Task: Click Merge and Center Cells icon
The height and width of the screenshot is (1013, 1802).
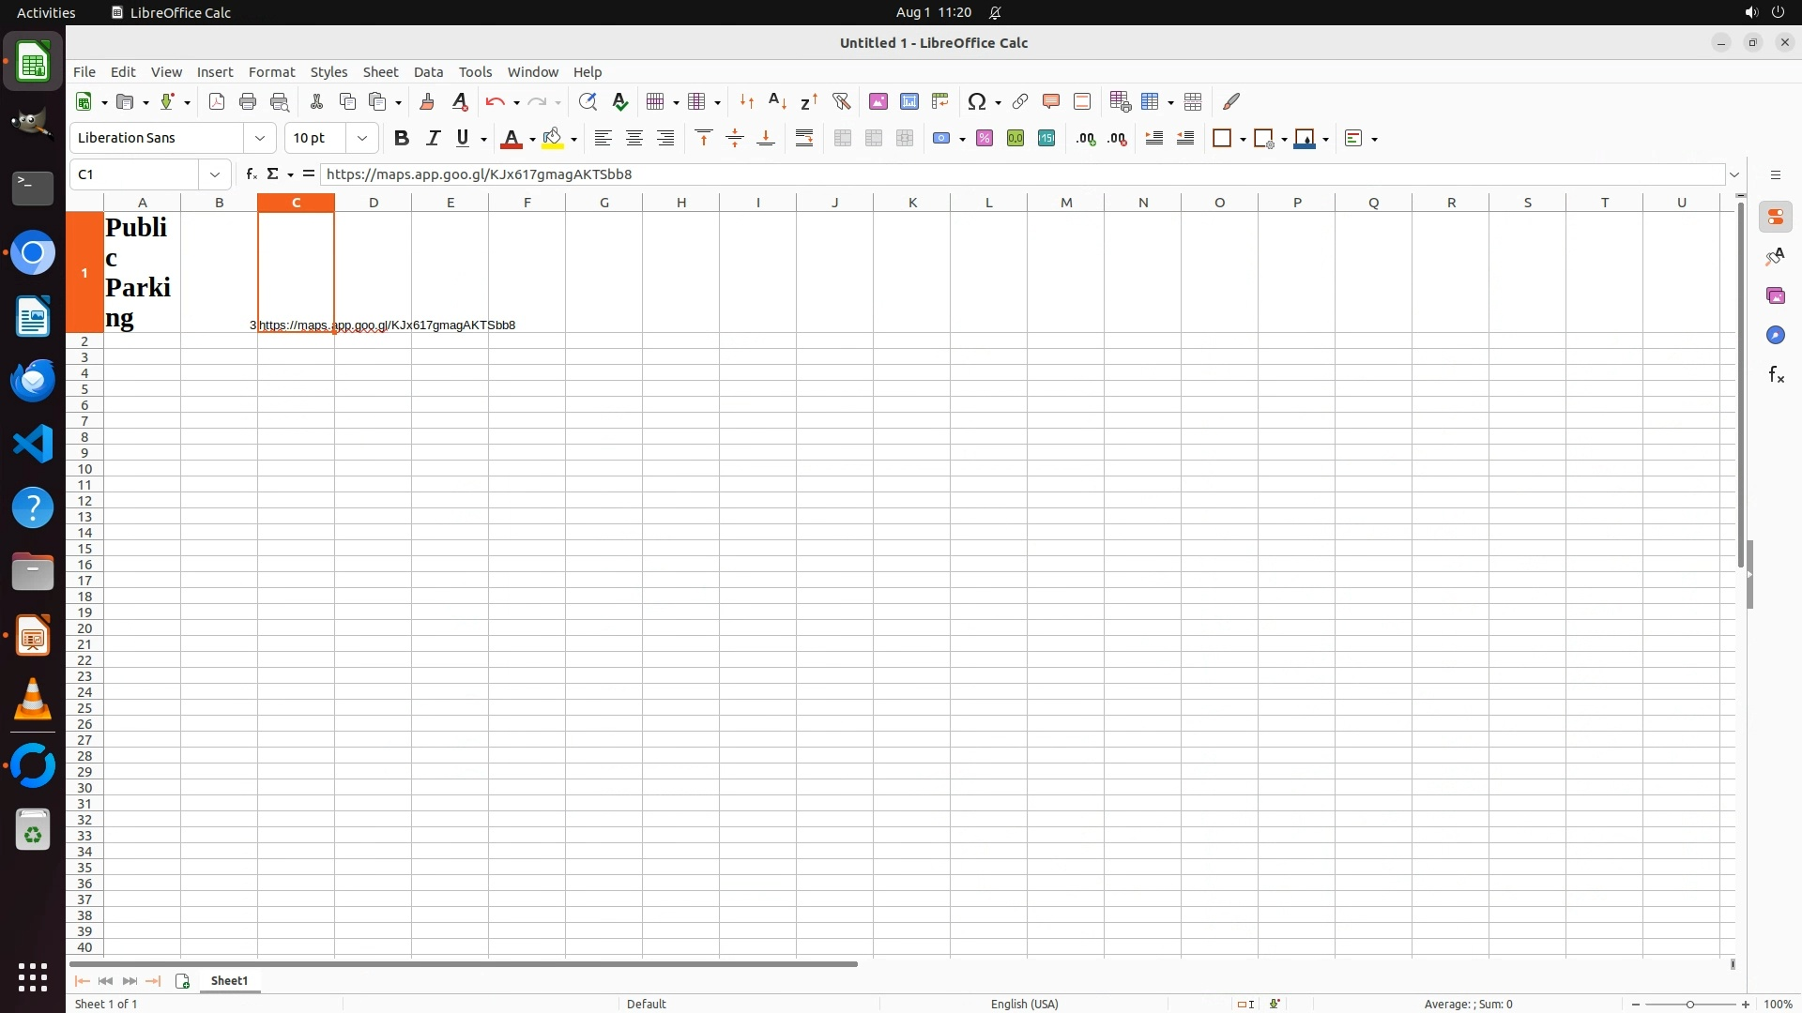Action: (842, 138)
